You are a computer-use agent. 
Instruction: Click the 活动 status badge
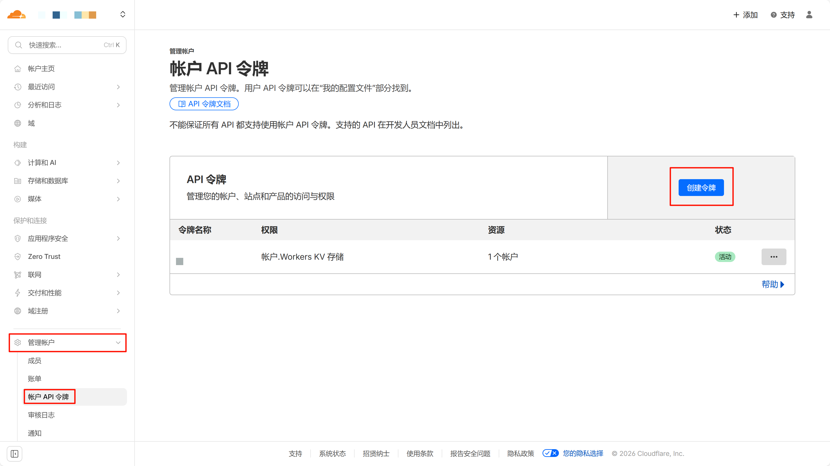725,257
